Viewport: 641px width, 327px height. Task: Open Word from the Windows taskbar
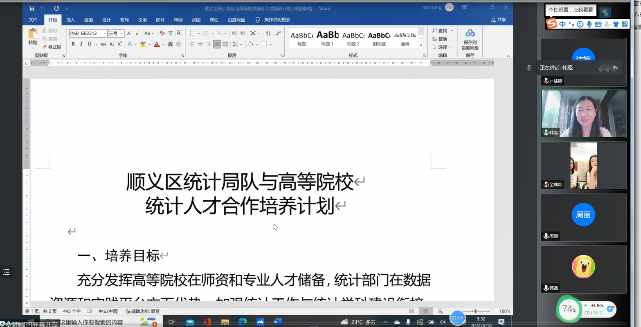(x=278, y=322)
